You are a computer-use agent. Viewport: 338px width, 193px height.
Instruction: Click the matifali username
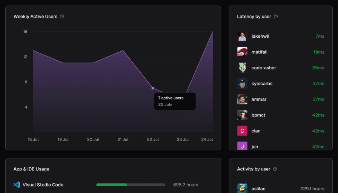point(259,52)
